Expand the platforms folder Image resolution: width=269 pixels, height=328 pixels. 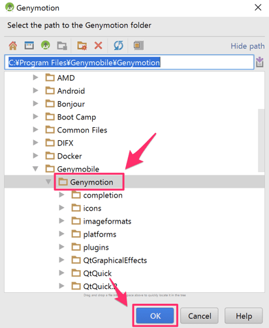(x=61, y=234)
